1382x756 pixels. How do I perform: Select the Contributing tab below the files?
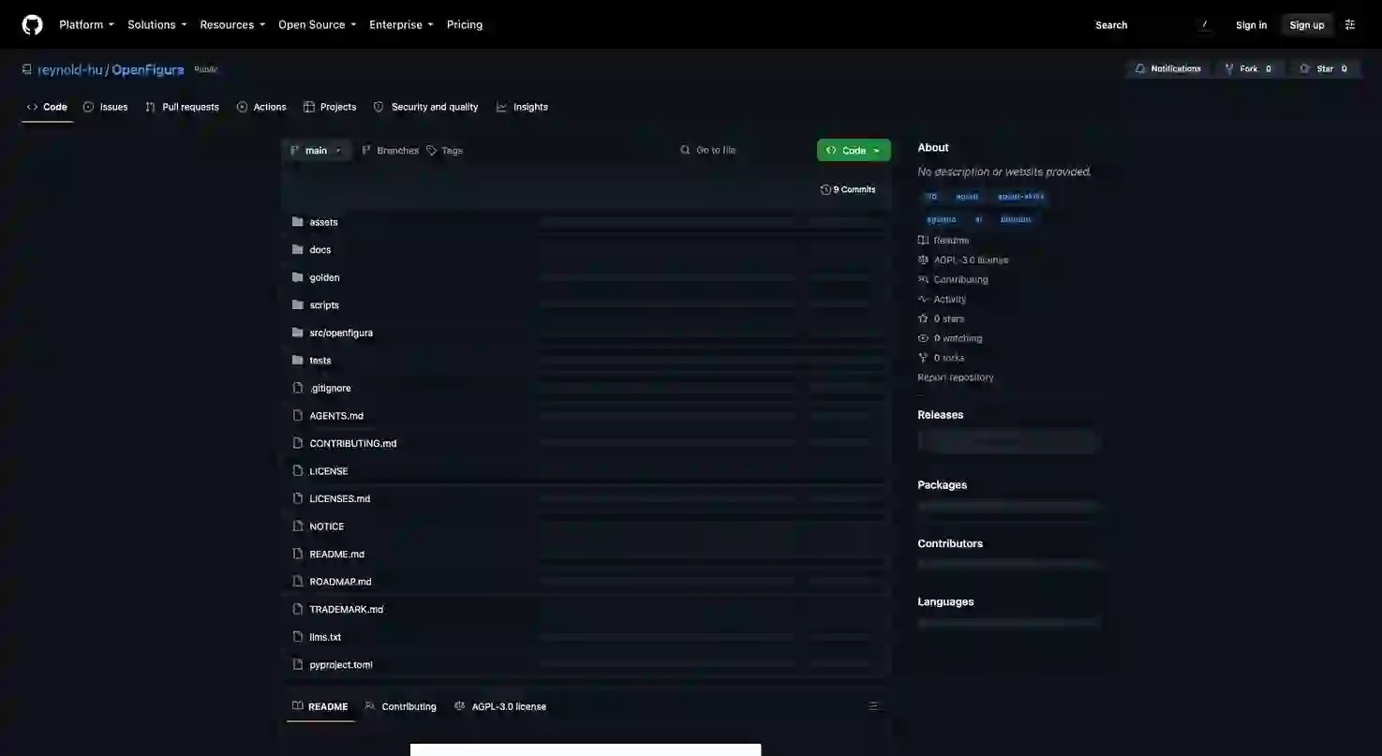coord(401,706)
